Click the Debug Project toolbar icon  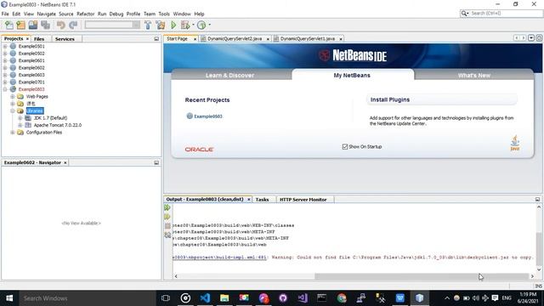click(185, 25)
